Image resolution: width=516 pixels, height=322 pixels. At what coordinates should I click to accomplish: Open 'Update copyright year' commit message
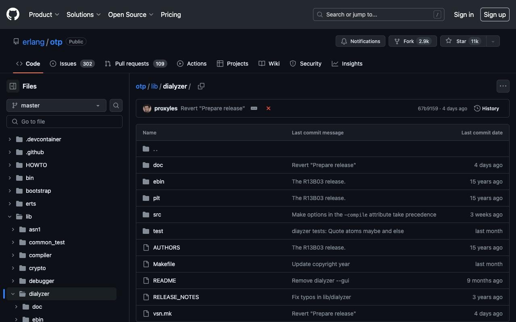click(321, 264)
